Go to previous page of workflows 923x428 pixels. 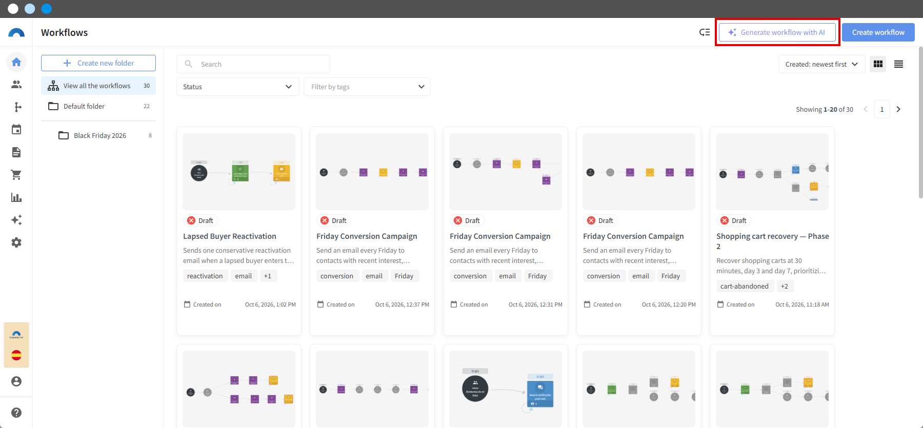tap(866, 109)
